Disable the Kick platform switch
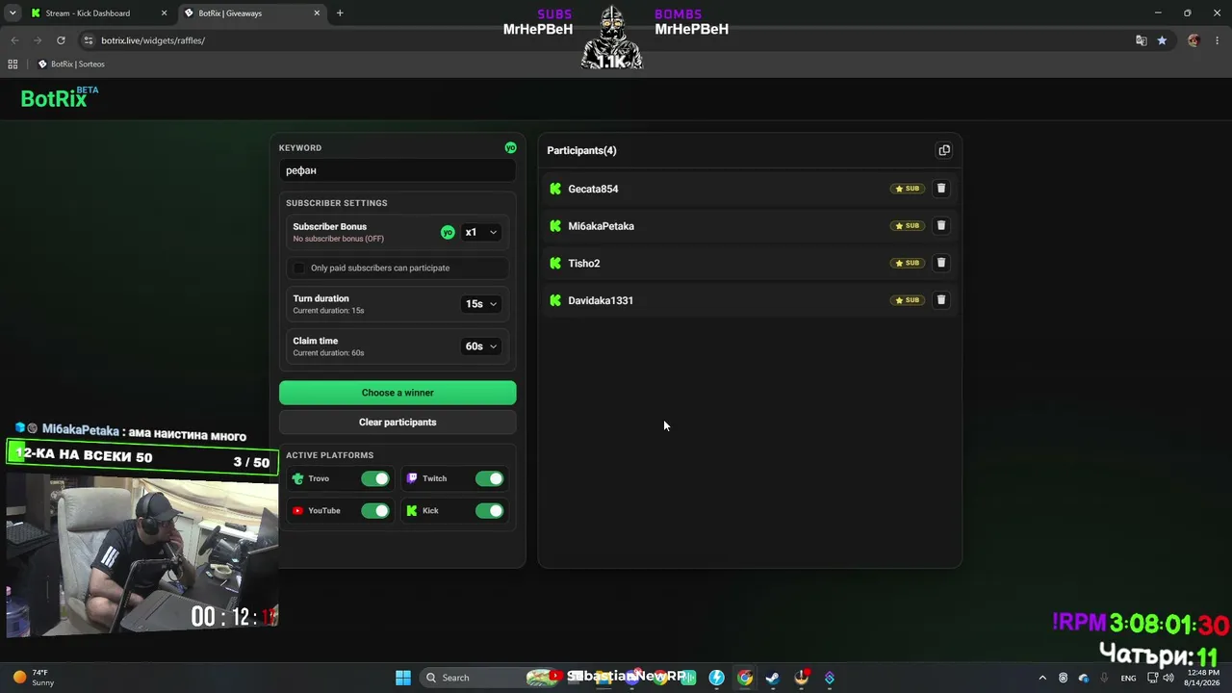 point(489,511)
